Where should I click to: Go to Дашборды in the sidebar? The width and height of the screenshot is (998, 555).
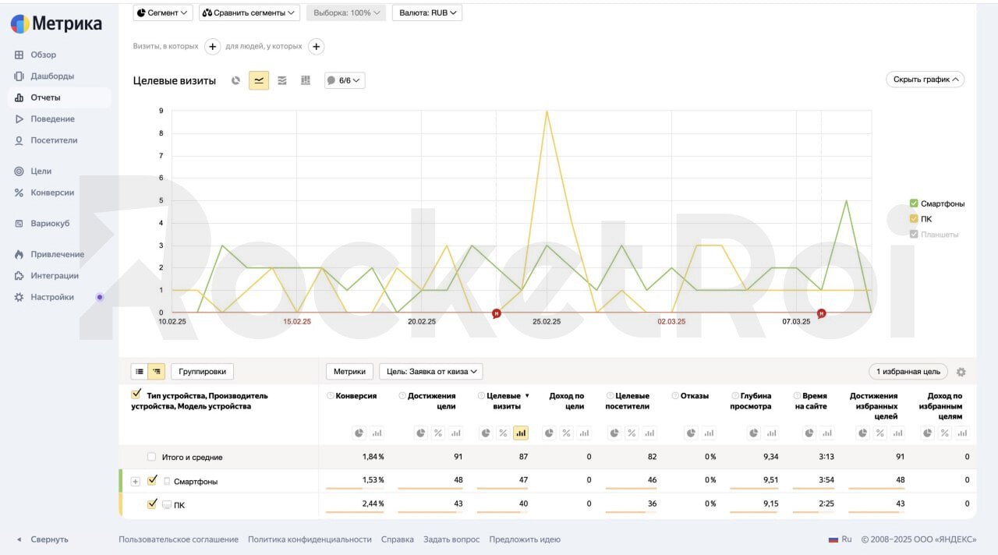tap(52, 76)
